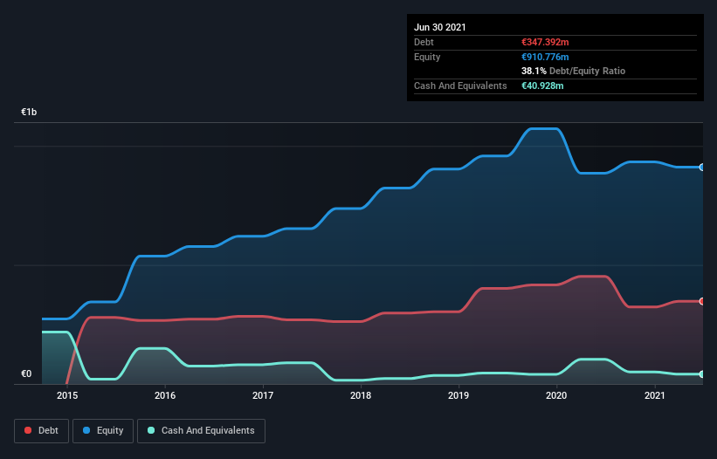
Task: Click the €910.776m equity value
Action: [545, 57]
